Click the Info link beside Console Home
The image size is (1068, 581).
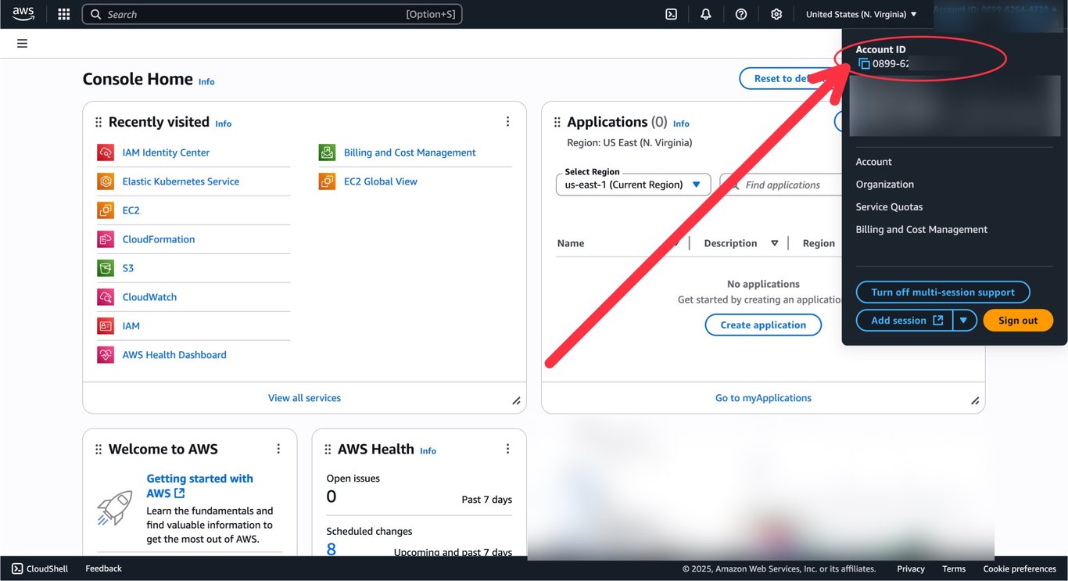click(206, 81)
